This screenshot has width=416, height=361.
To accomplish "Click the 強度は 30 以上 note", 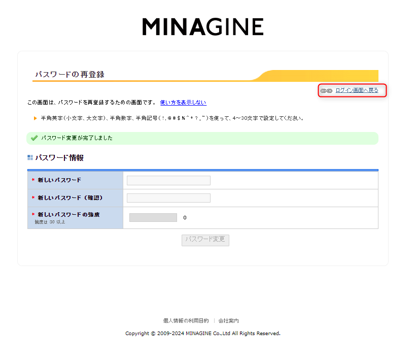I will click(50, 222).
